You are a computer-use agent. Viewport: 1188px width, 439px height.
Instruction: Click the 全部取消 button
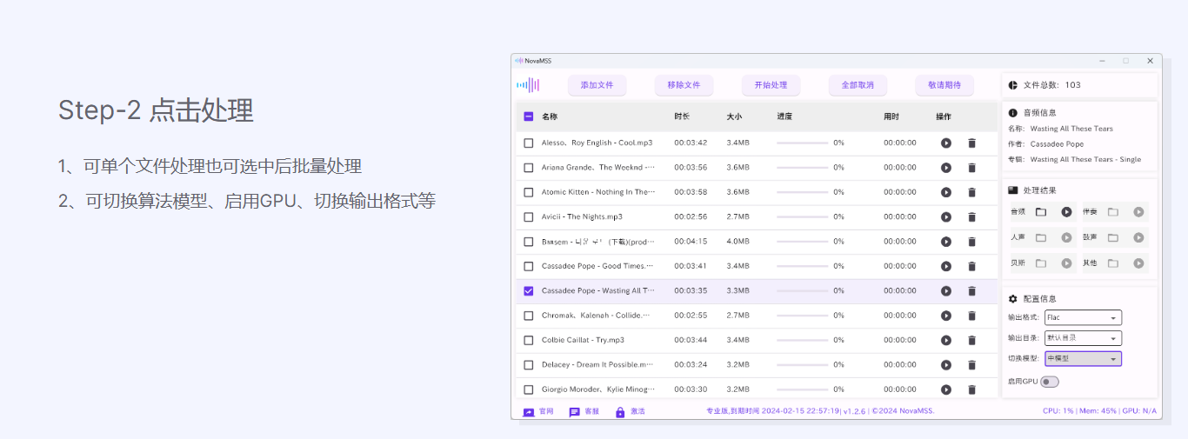tap(858, 85)
